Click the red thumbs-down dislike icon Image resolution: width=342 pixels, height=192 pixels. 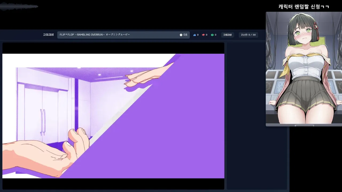[203, 35]
